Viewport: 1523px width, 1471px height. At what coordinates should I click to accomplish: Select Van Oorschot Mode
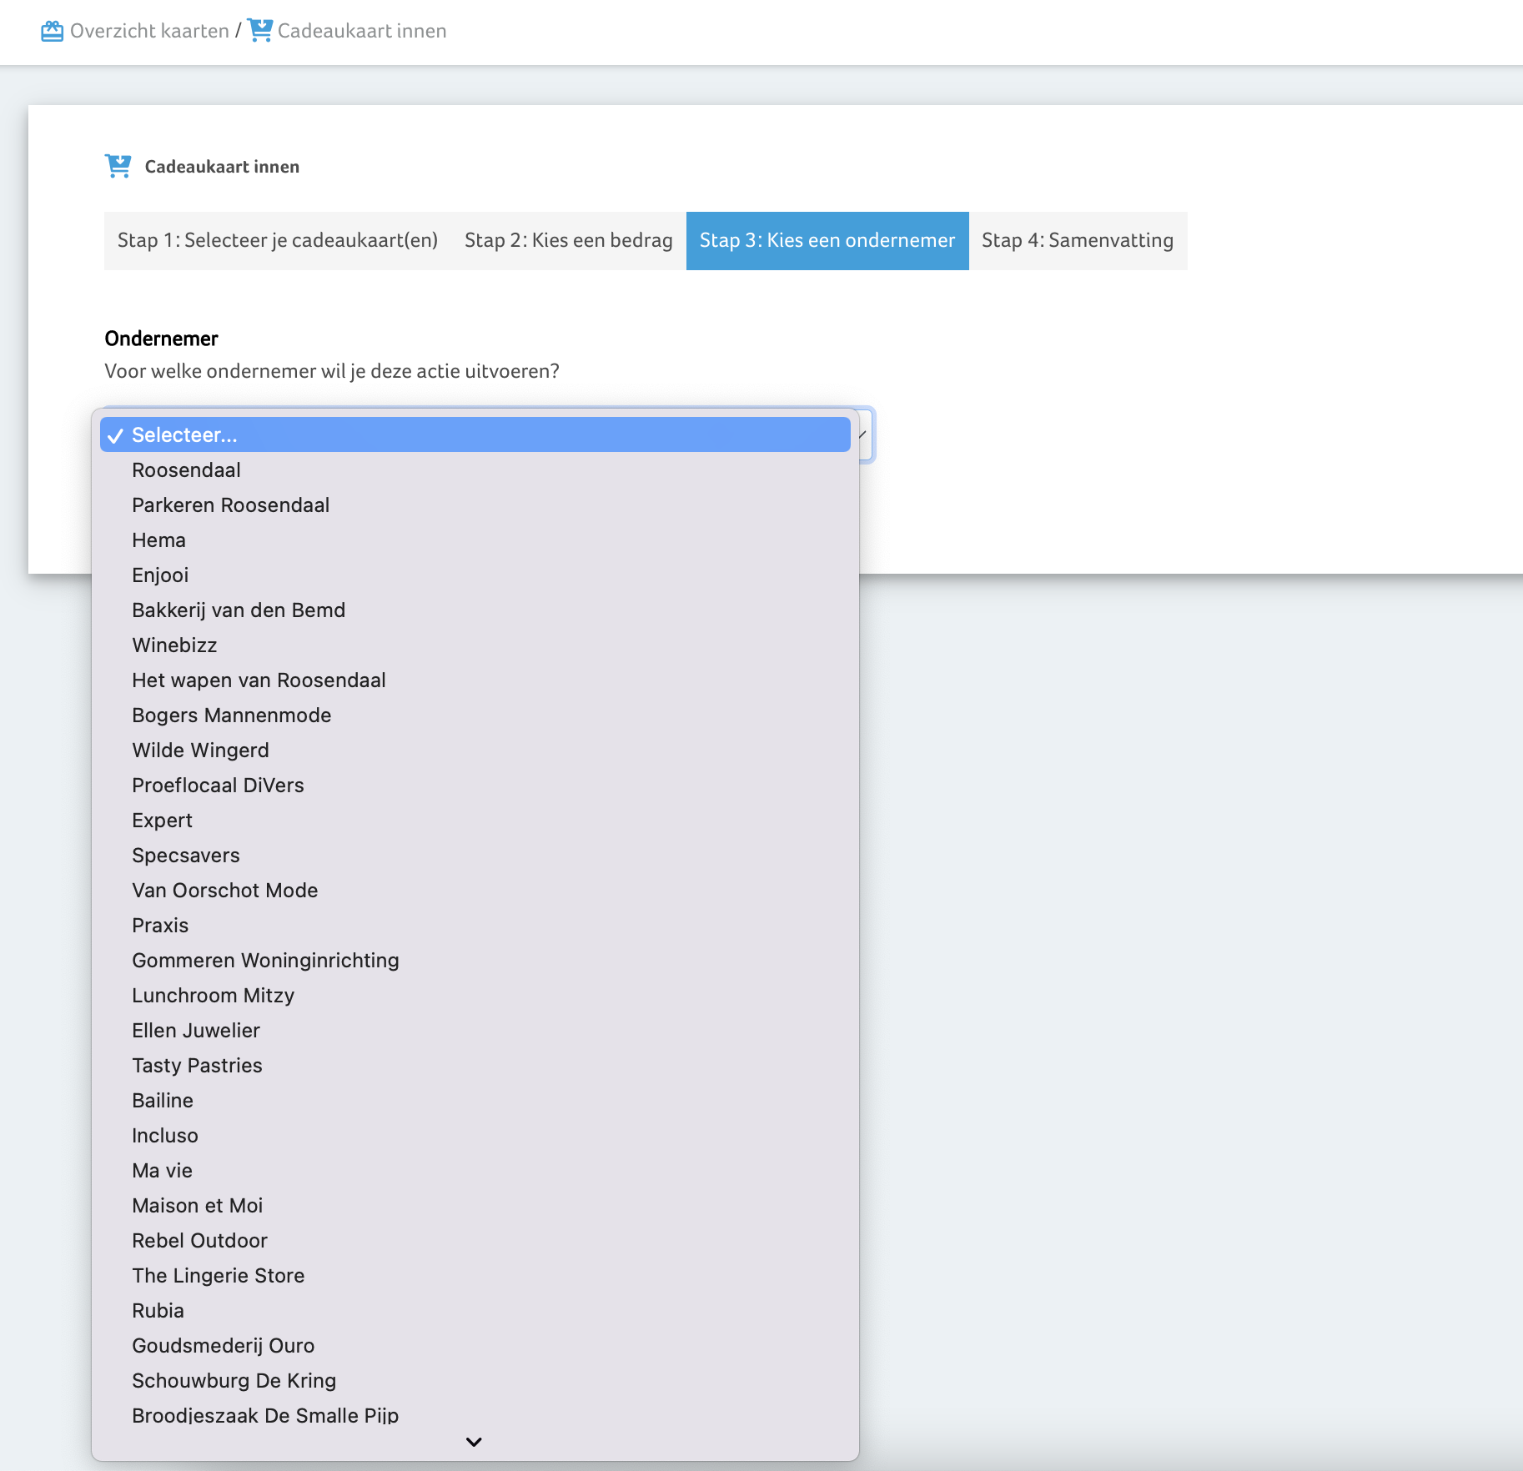(x=475, y=890)
